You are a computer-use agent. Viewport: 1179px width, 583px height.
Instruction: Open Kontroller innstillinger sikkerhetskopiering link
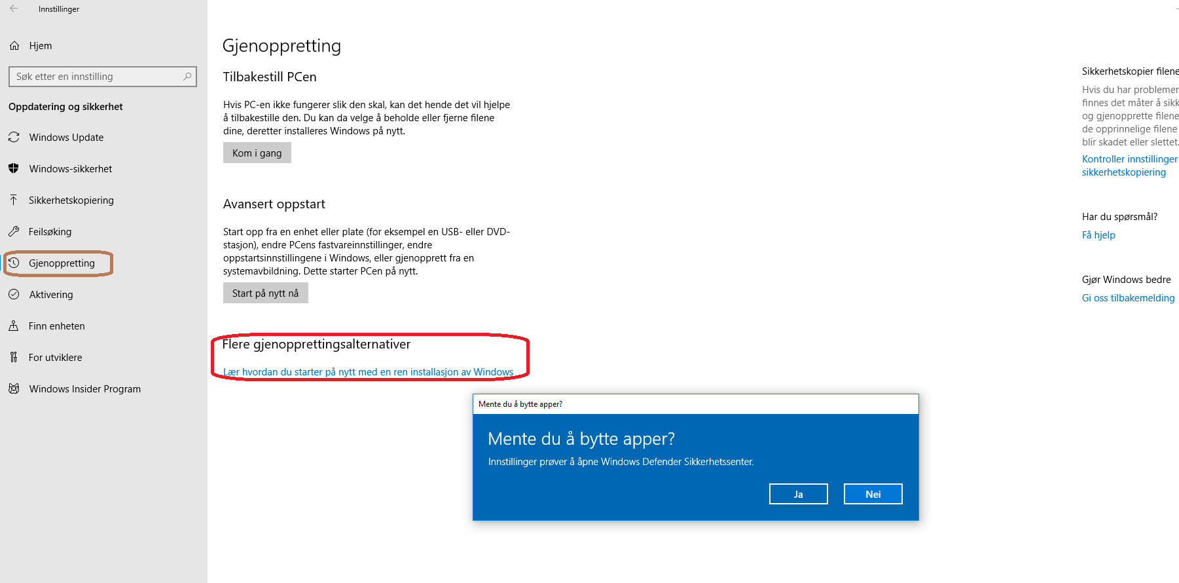(x=1130, y=166)
